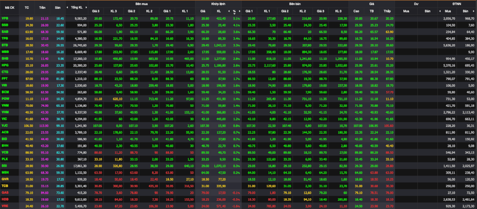Open the TPB stock symbol
477x209 pixels.
5,38
